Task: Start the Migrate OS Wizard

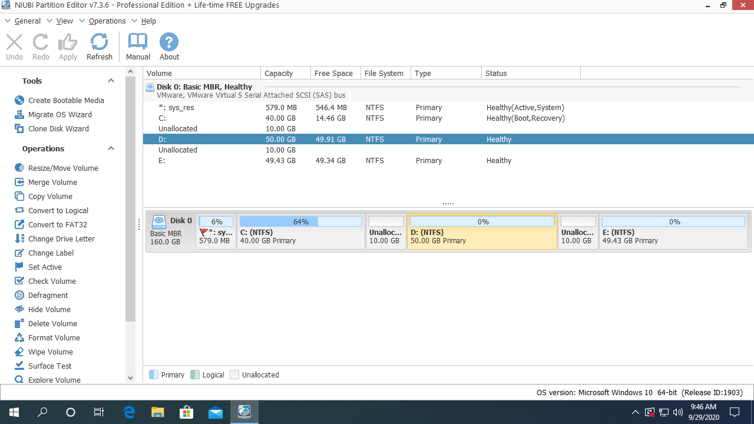Action: coord(59,114)
